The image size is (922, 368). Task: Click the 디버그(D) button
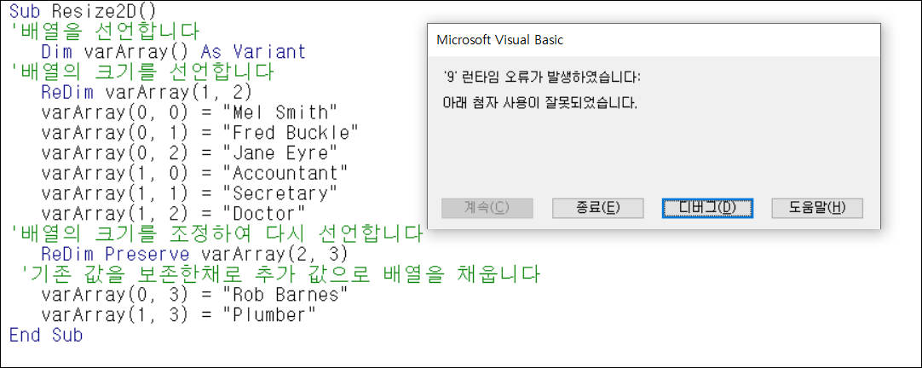click(708, 208)
